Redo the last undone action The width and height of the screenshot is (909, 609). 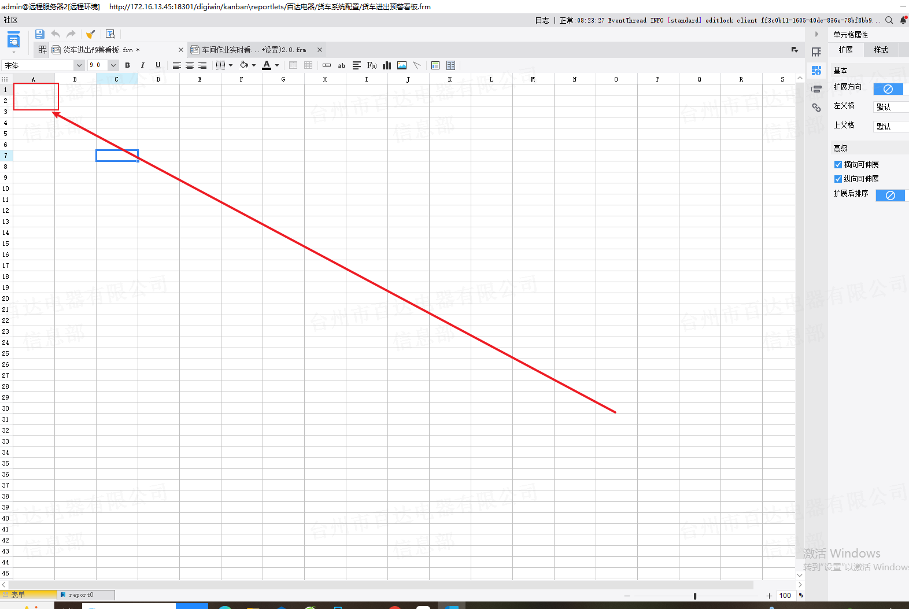(x=71, y=34)
